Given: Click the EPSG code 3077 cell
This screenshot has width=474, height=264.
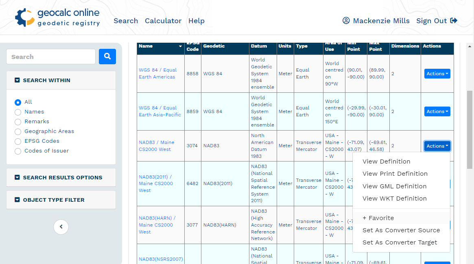Looking at the screenshot, I should pyautogui.click(x=192, y=225).
